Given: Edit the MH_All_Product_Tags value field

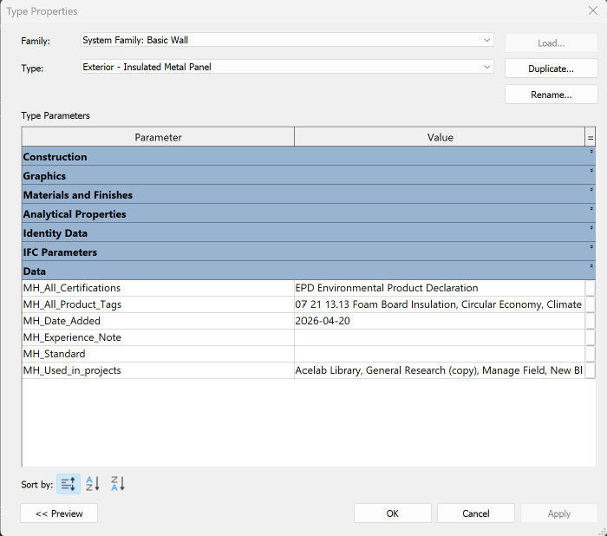Looking at the screenshot, I should point(440,304).
